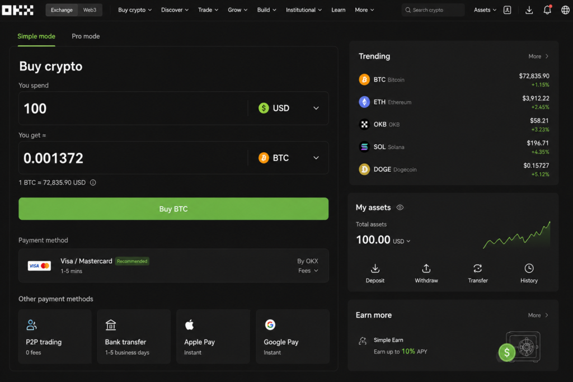Switch to the Web3 toggle
The image size is (573, 382).
90,10
